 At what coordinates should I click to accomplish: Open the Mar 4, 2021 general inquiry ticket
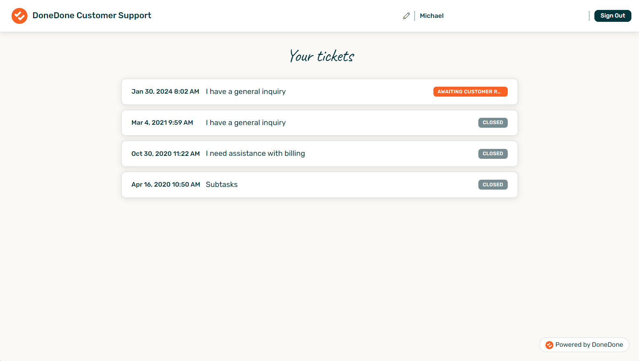pos(319,122)
